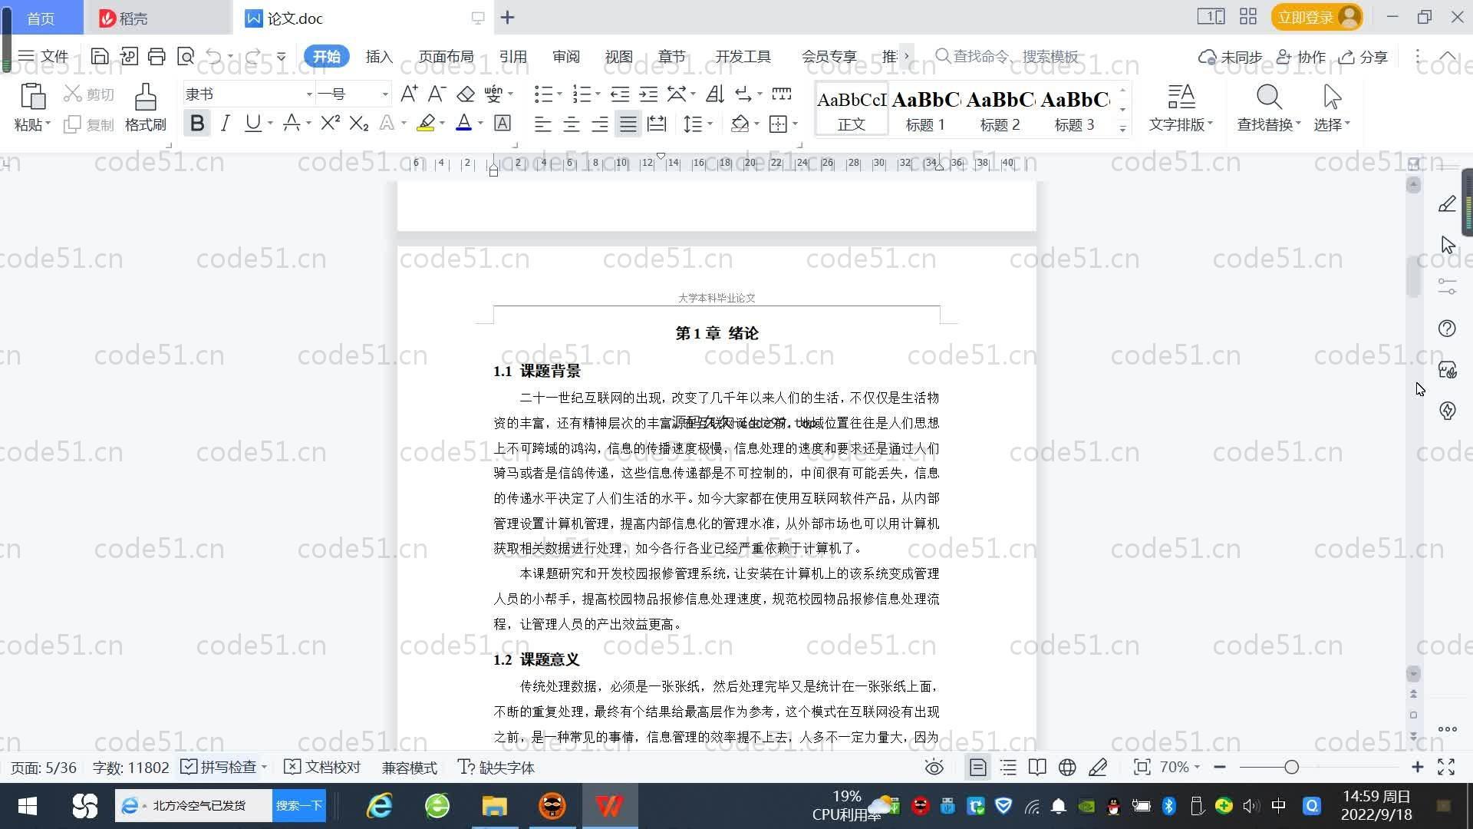The image size is (1473, 829).
Task: Click the zoom slider handle
Action: (x=1291, y=767)
